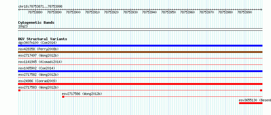Click ruler coordinate 78753910
This screenshot has height=115, width=271.
tap(93, 12)
